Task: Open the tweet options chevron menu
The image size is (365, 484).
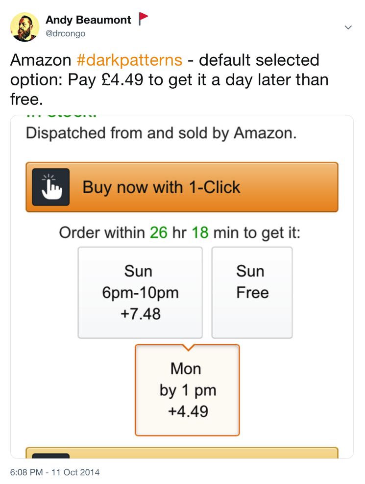Action: pyautogui.click(x=348, y=27)
